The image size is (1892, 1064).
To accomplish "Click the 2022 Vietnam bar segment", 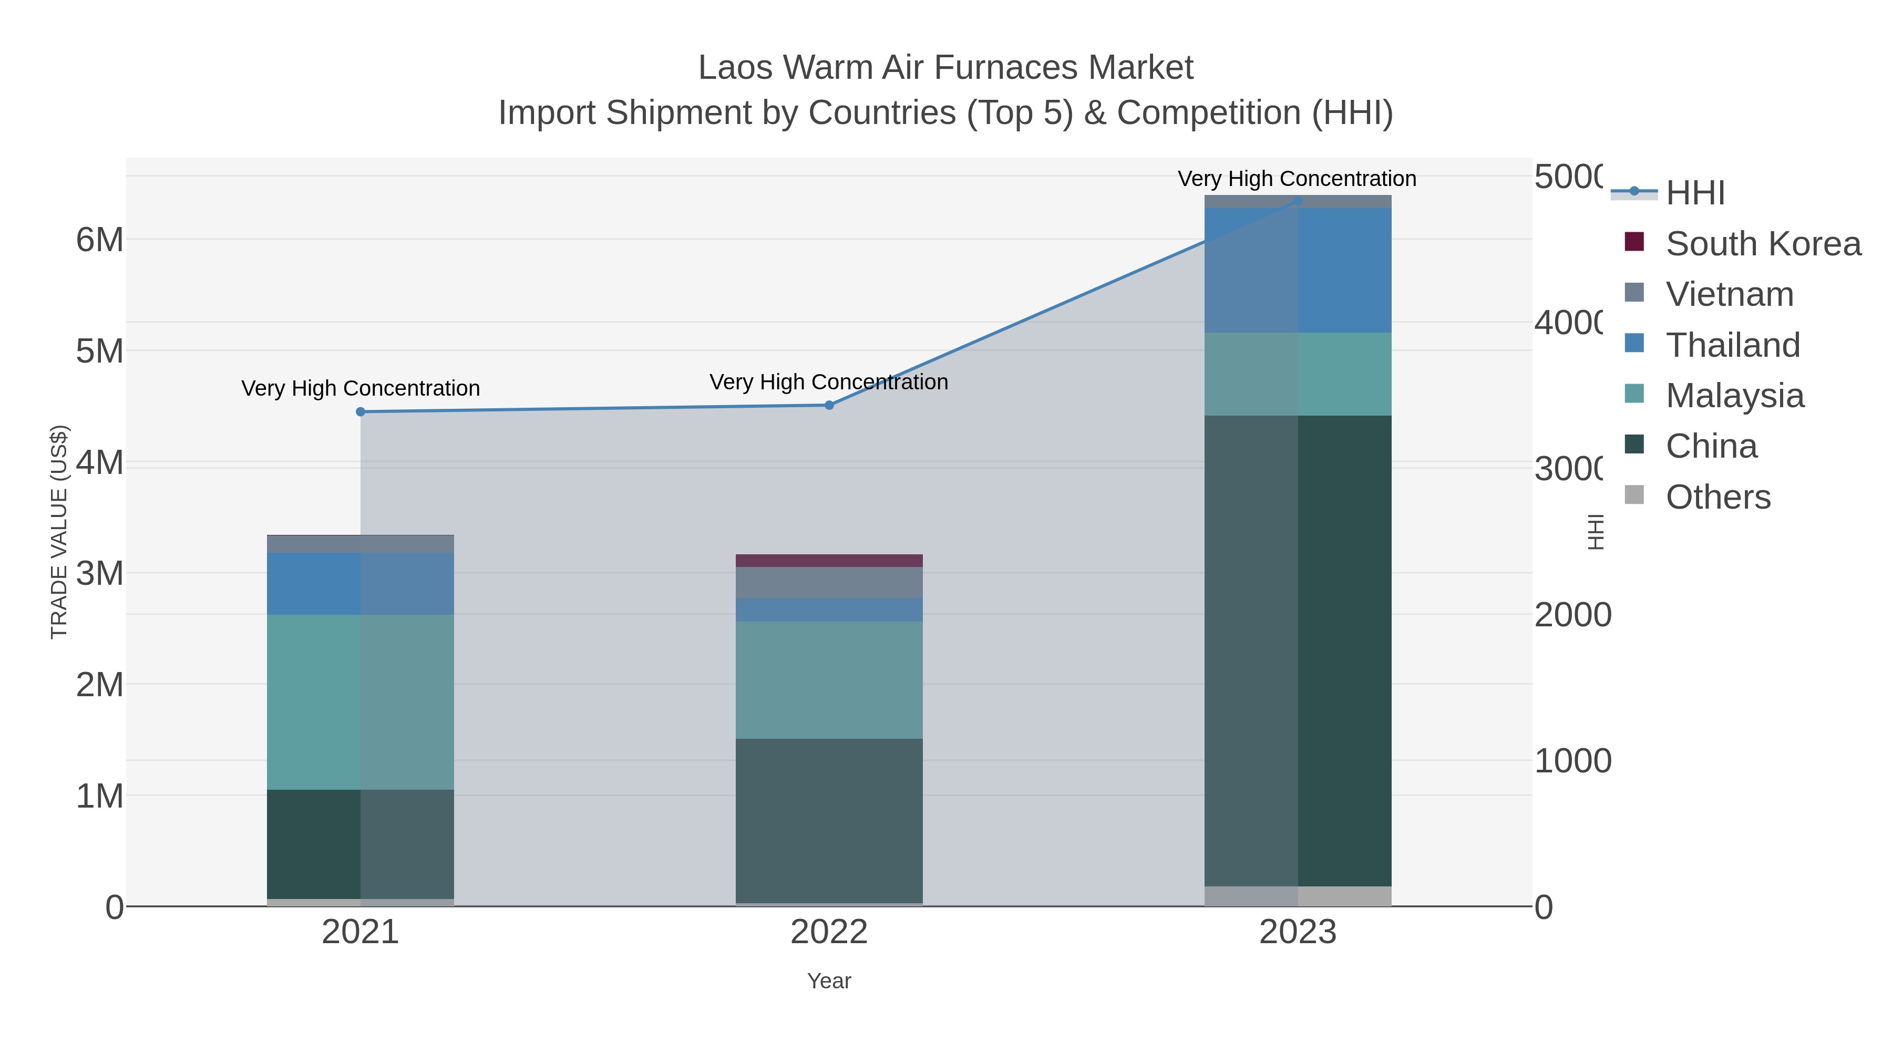I will point(829,583).
